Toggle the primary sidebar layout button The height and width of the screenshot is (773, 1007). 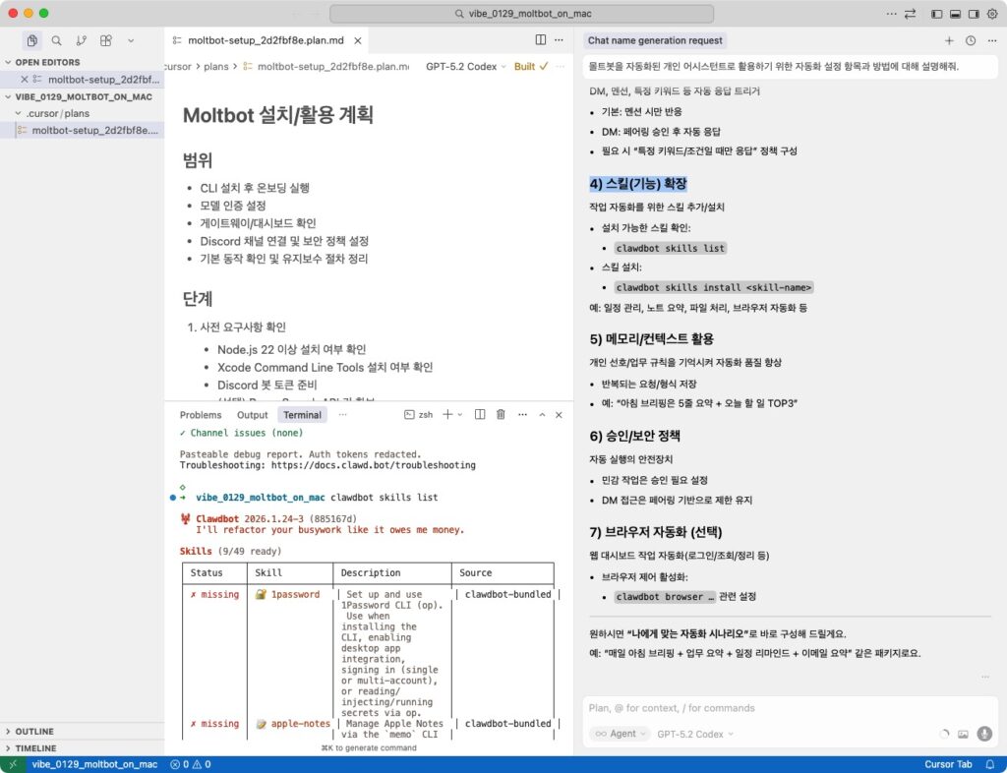[936, 14]
